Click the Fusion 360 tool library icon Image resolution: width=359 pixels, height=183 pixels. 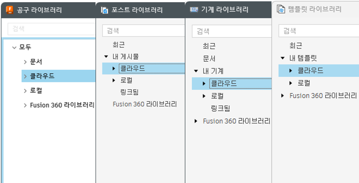pyautogui.click(x=10, y=10)
